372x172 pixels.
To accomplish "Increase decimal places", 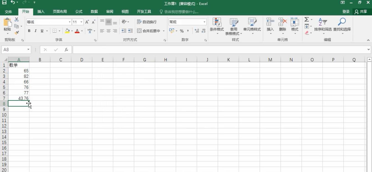I will click(x=197, y=31).
